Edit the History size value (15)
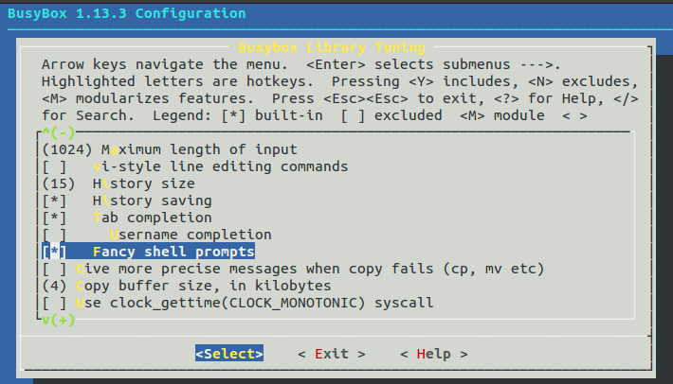Viewport: 673px width, 384px height. click(x=59, y=183)
